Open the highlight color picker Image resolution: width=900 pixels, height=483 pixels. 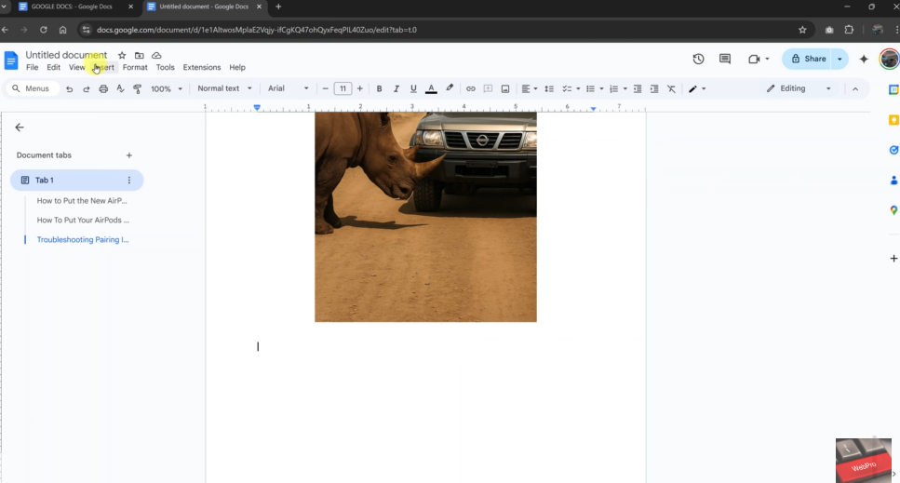pyautogui.click(x=450, y=88)
